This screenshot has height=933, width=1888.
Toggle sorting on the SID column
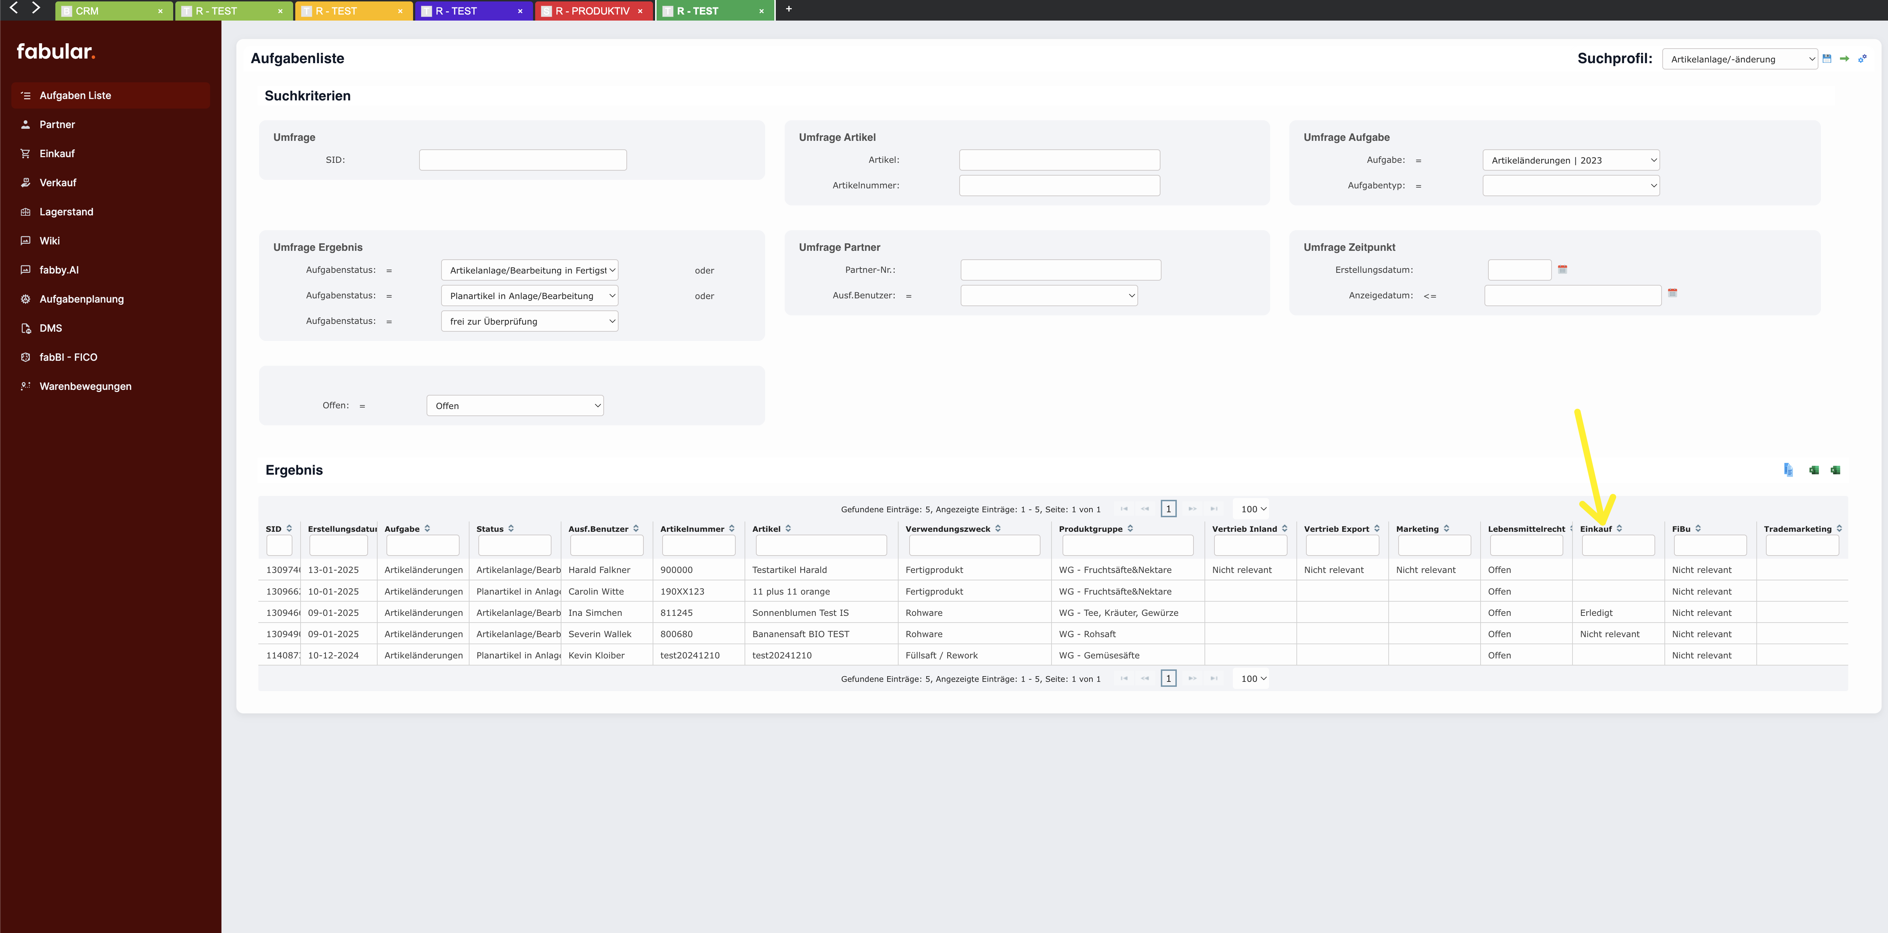[290, 528]
